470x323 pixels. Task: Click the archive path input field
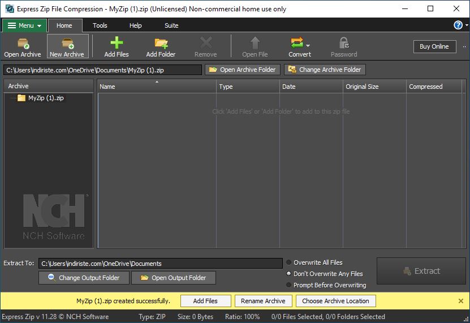(x=102, y=70)
